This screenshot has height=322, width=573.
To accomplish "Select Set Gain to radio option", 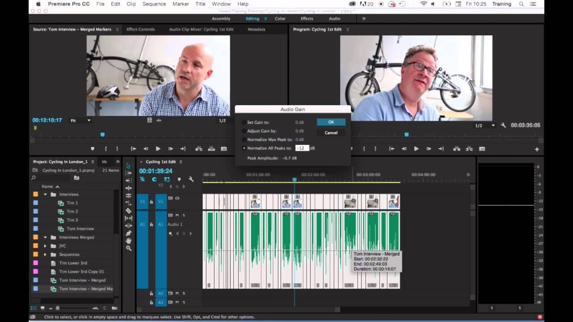I will pyautogui.click(x=244, y=123).
